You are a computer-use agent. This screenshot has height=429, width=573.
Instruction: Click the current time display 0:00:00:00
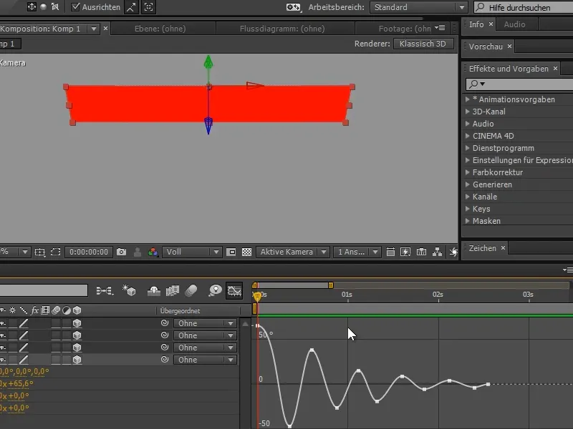coord(90,252)
